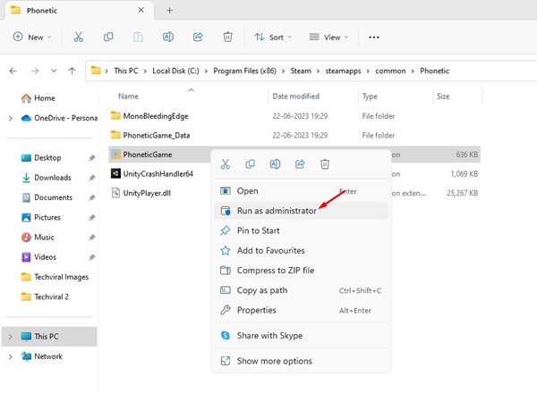The height and width of the screenshot is (393, 537).
Task: Expand the Network tree node
Action: [x=10, y=356]
